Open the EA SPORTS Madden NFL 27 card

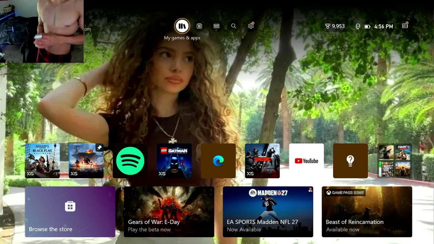268,212
